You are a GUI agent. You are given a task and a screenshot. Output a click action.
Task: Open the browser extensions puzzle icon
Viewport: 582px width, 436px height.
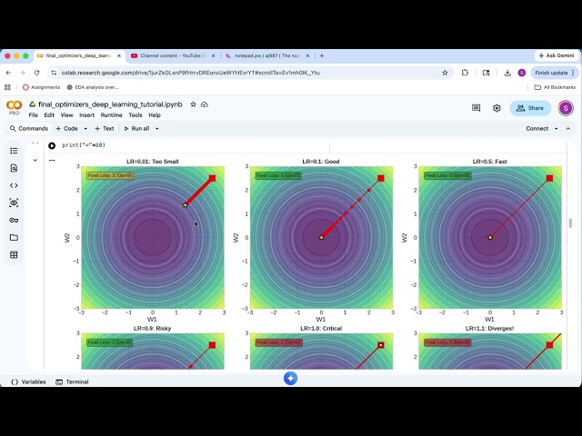(x=465, y=73)
